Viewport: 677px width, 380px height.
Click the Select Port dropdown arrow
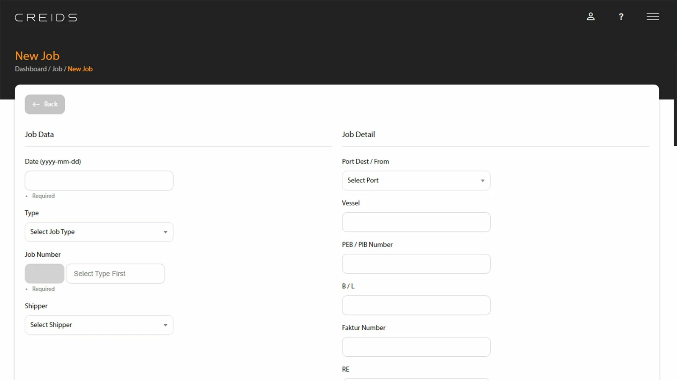482,181
